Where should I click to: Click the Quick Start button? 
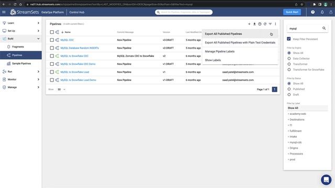coord(292,12)
